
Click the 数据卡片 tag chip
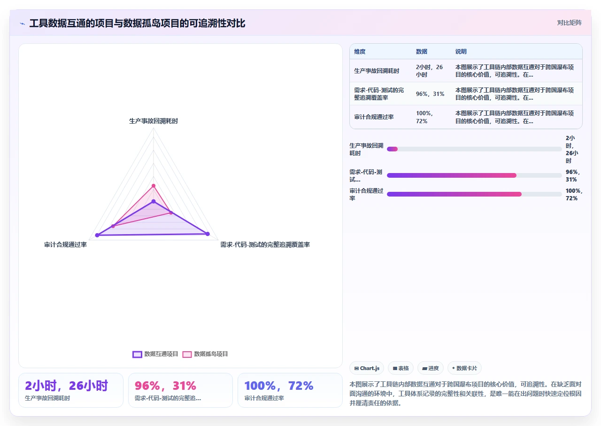click(x=464, y=368)
